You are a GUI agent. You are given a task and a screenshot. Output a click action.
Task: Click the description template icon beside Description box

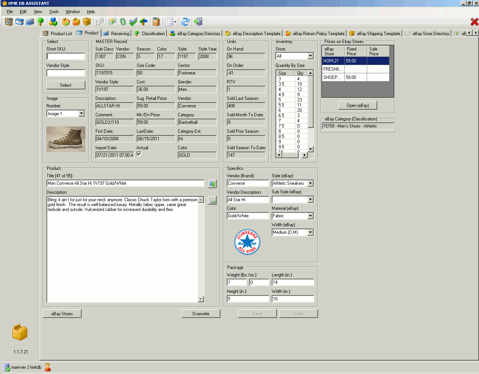coord(213,201)
